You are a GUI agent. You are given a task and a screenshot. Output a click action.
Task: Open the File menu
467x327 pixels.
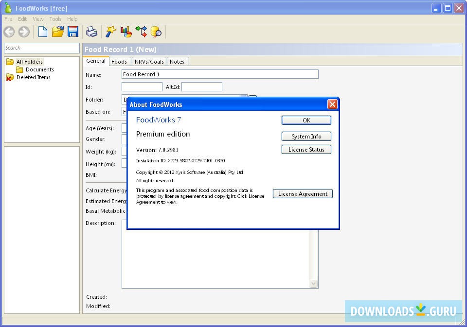click(8, 19)
